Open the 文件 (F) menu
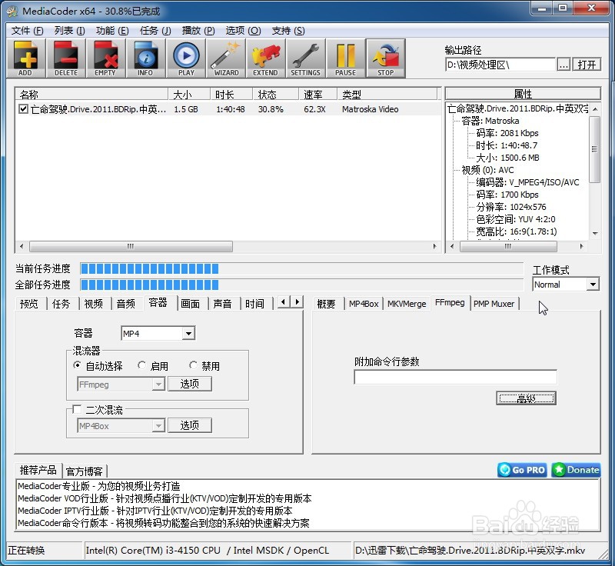This screenshot has height=566, width=615. tap(27, 31)
